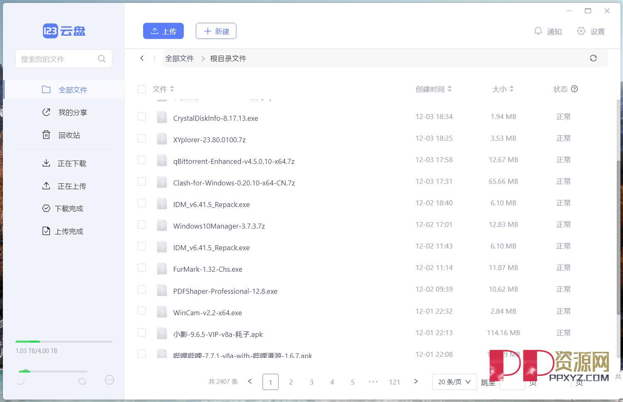Open the circled ellipsis more icon in sidebar
Viewport: 623px width, 402px height.
[x=110, y=380]
